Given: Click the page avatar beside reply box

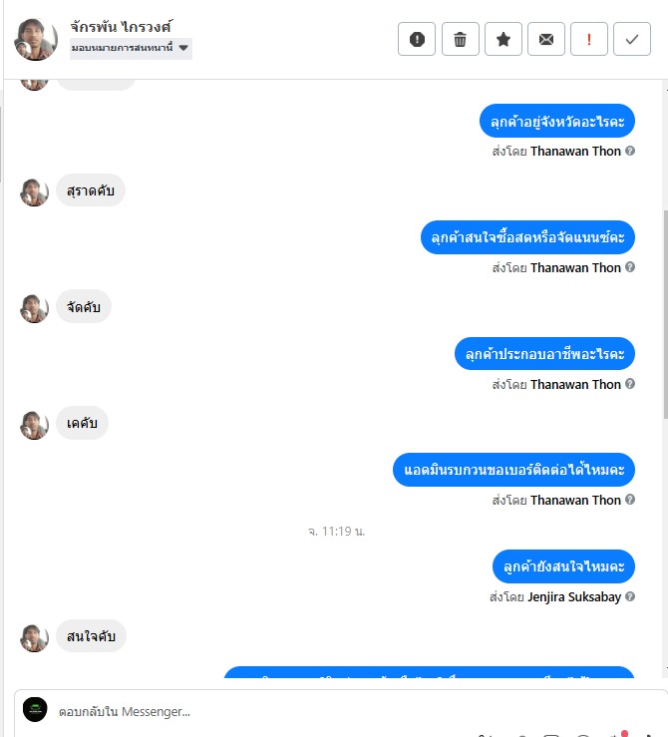Looking at the screenshot, I should point(35,710).
